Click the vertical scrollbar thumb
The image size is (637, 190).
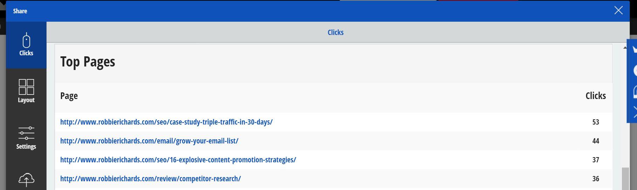tap(625, 179)
